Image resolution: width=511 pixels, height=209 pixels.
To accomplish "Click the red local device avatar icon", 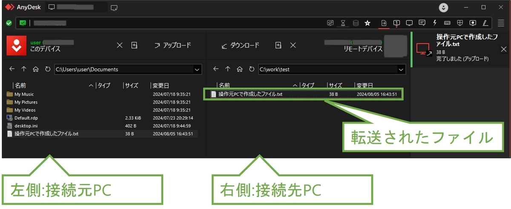I will tap(17, 45).
